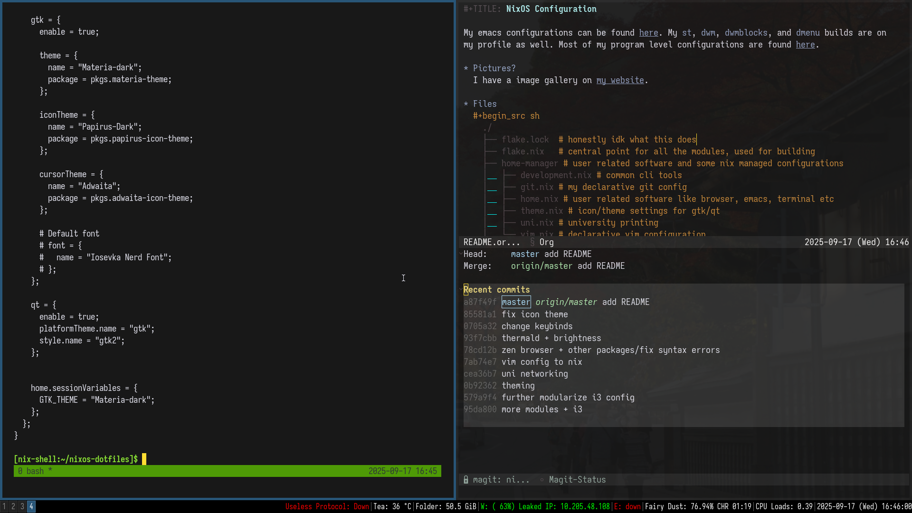Click the circle icon before Magit-Status
Viewport: 912px width, 513px height.
click(x=541, y=480)
